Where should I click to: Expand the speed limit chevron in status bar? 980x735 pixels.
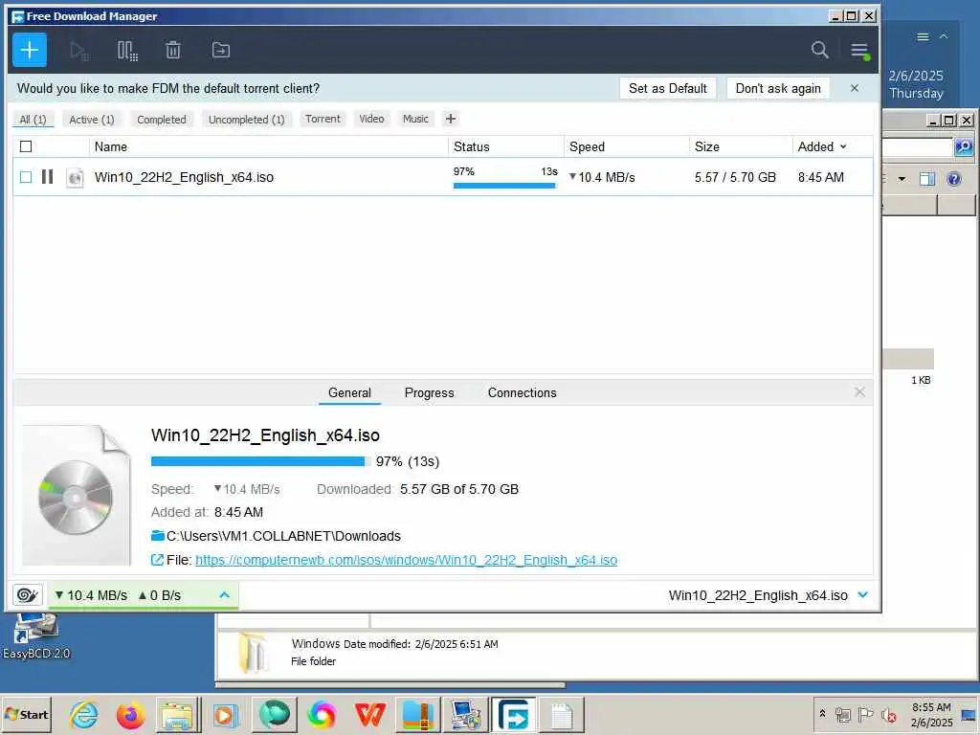click(x=224, y=595)
